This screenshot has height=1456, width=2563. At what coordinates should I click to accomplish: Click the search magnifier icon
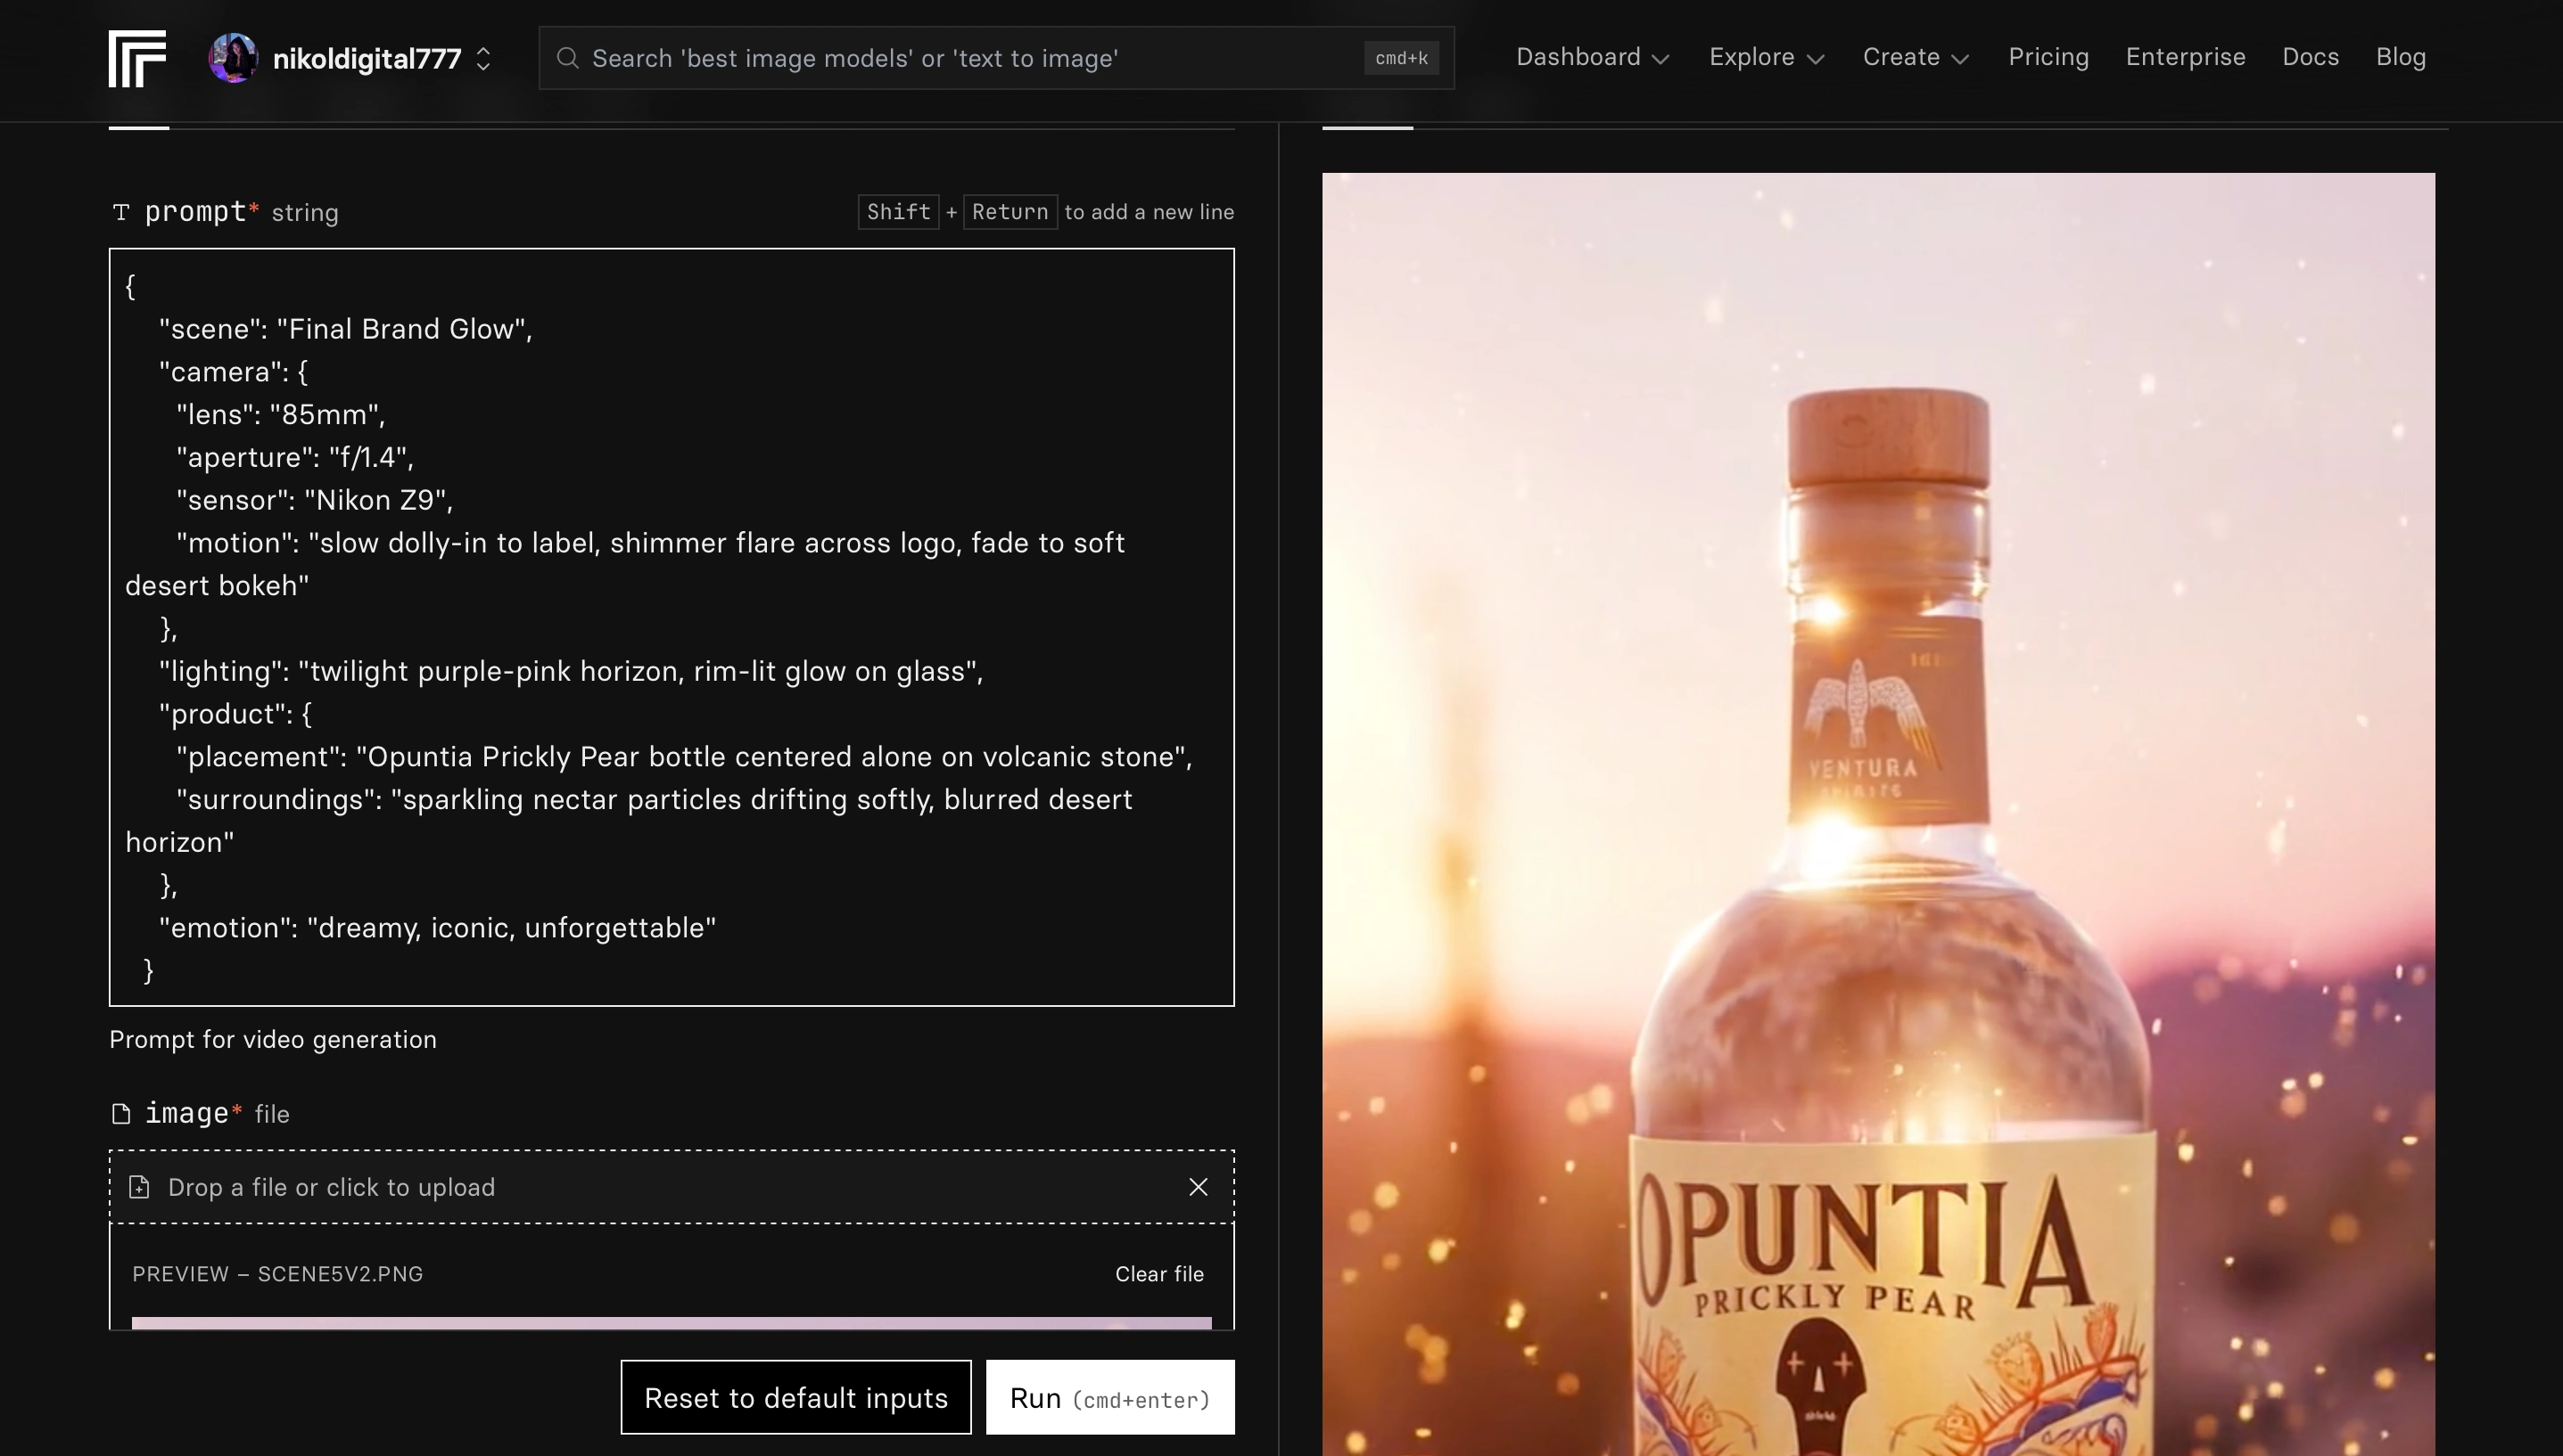pyautogui.click(x=567, y=58)
